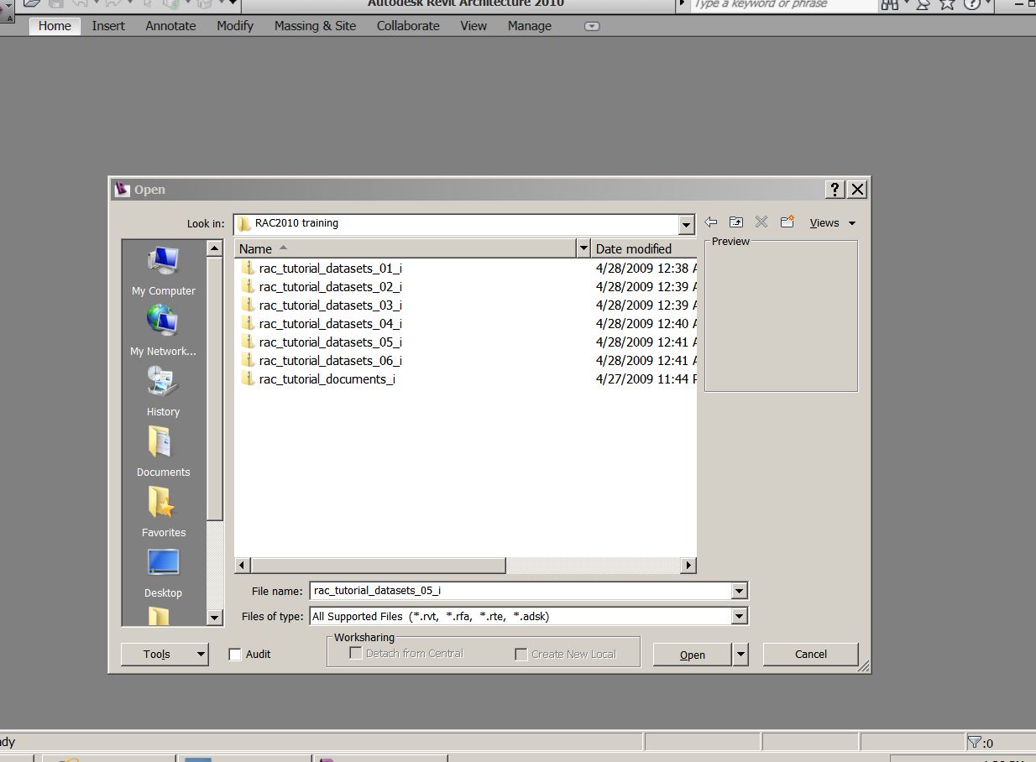Open the Collaborate ribbon tab
The width and height of the screenshot is (1036, 762).
[408, 26]
